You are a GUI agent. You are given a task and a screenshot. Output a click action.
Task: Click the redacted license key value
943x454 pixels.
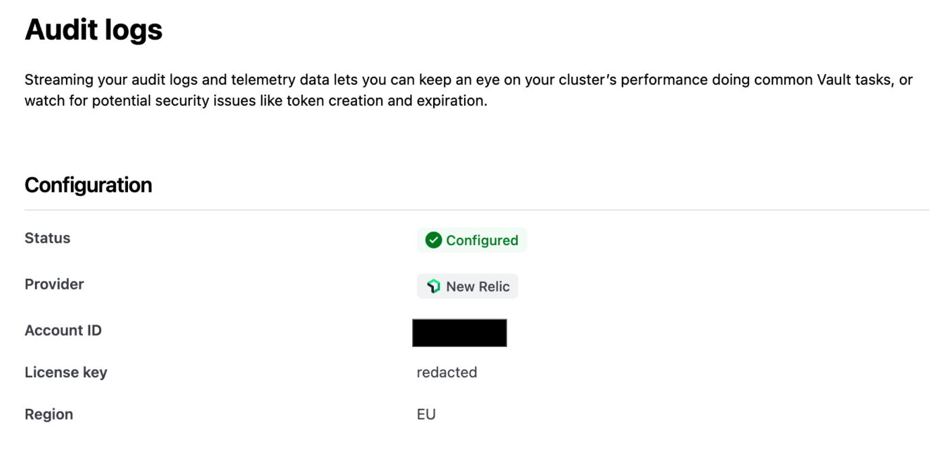point(447,372)
